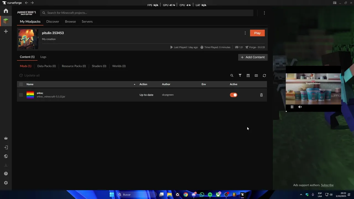Open the Xbox app from the taskbar
The height and width of the screenshot is (199, 354).
[x=218, y=195]
